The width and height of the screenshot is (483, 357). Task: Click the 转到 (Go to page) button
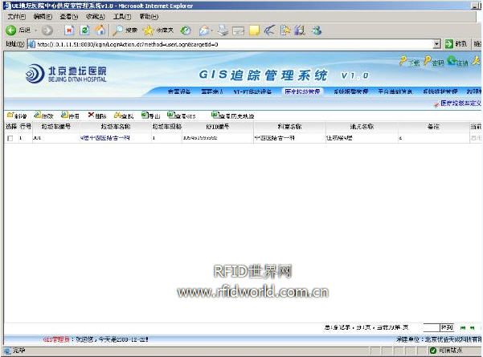click(x=448, y=327)
